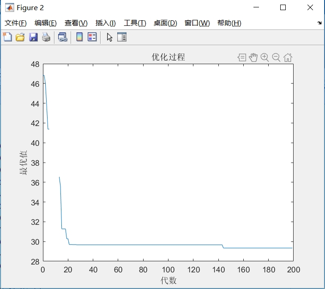Insert a legend from the toolbar
The image size is (325, 289).
pos(92,37)
